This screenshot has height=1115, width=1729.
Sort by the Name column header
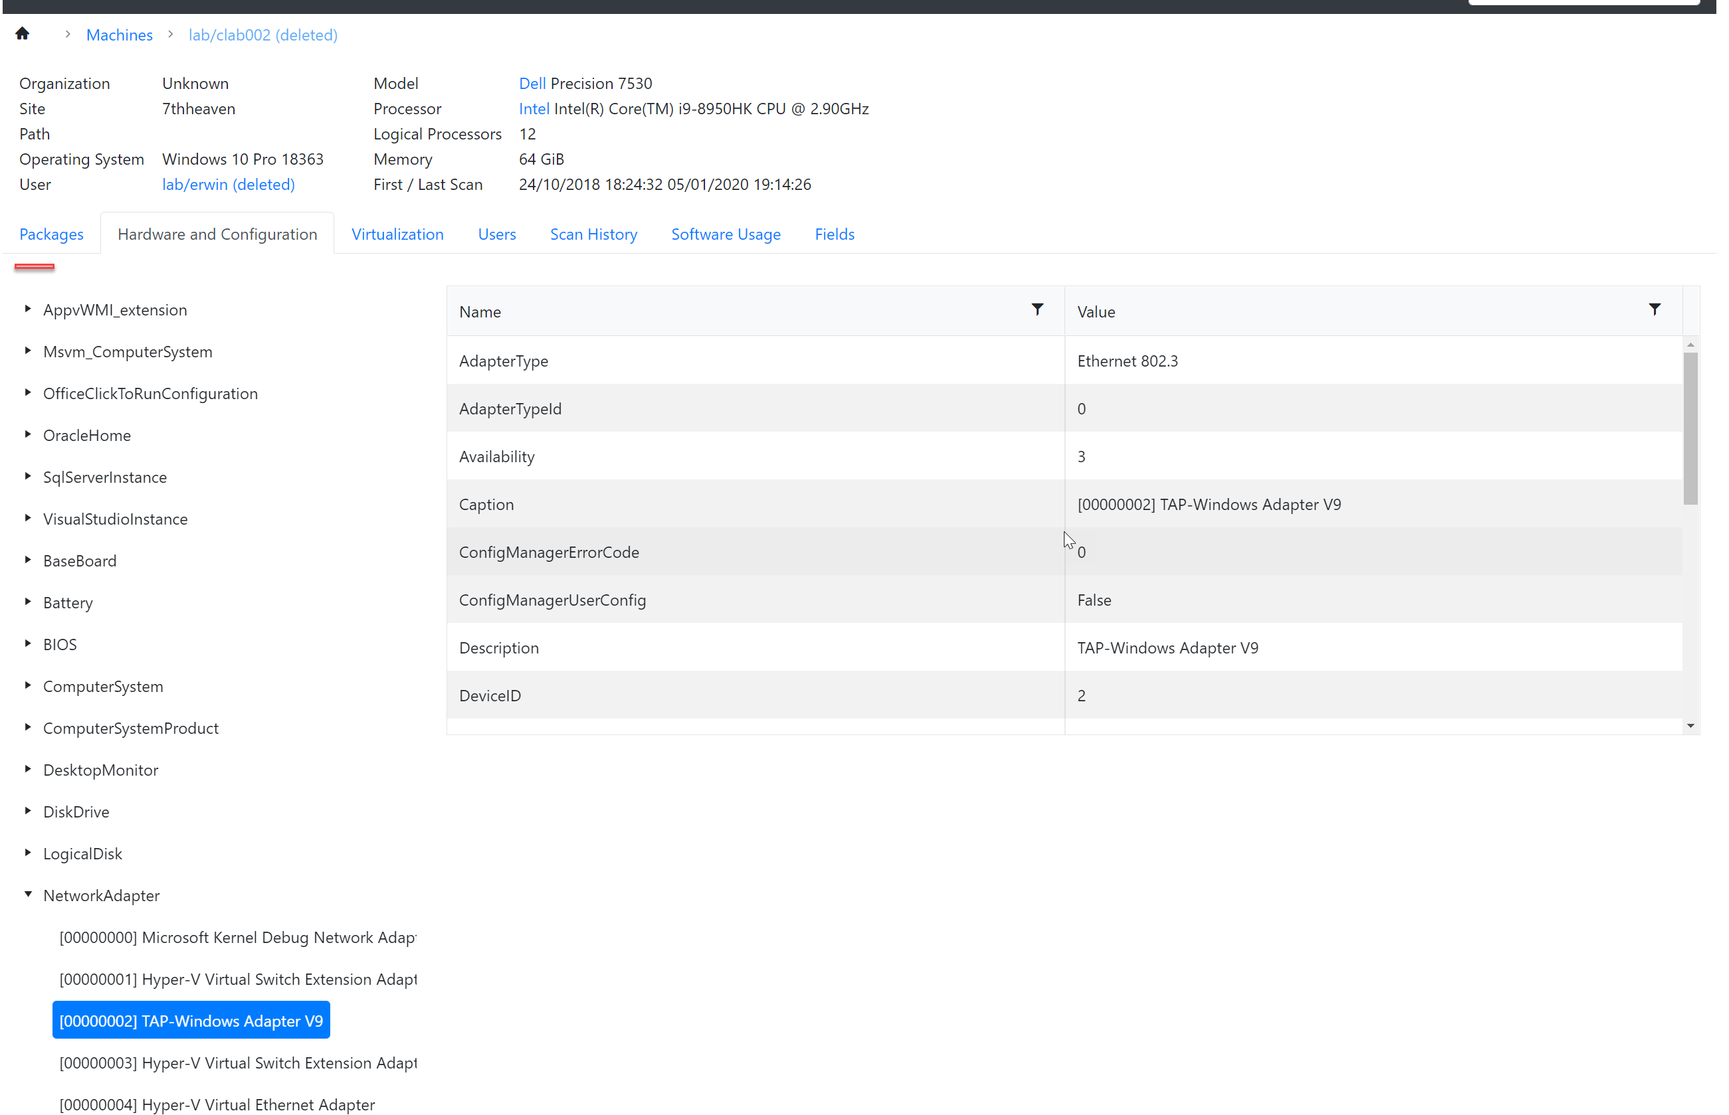480,311
